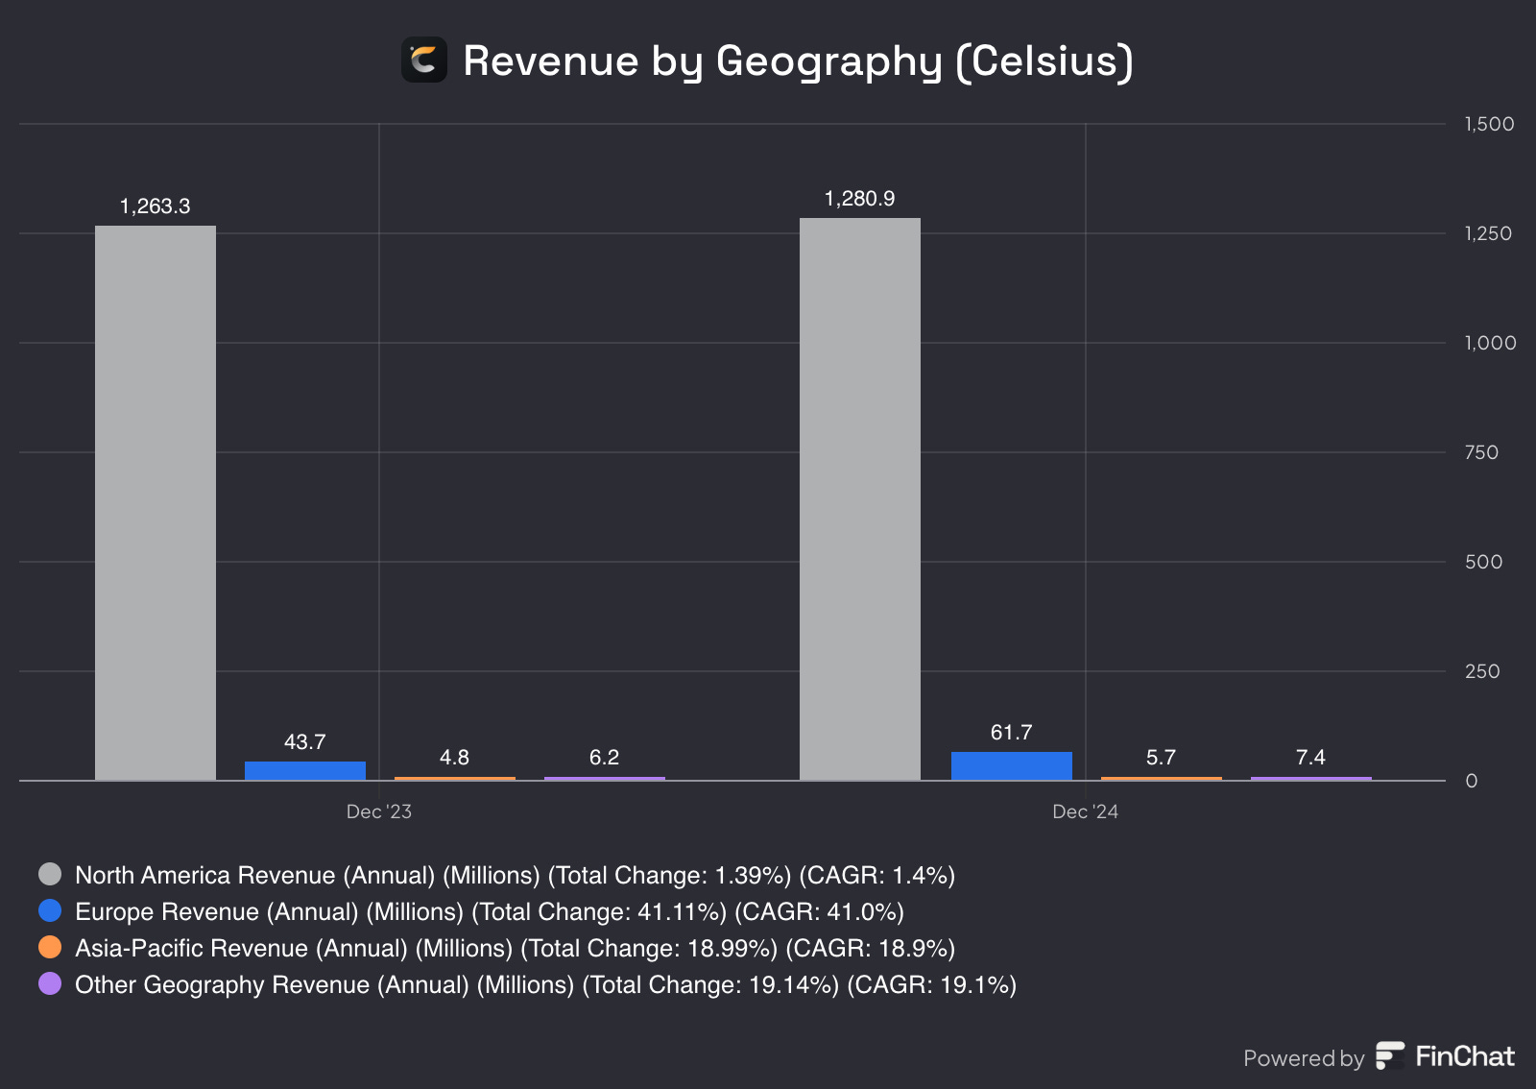1536x1089 pixels.
Task: Click the Revenue by Geography (Celsius) title
Action: click(799, 60)
